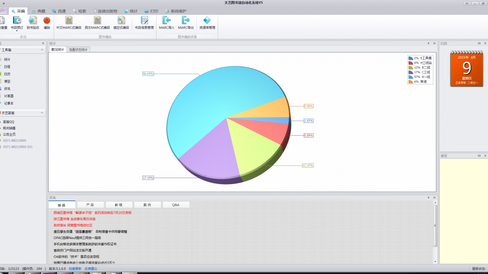Click the 反馈建议 feedback link
Viewport: 488px width, 274px height.
(90, 268)
